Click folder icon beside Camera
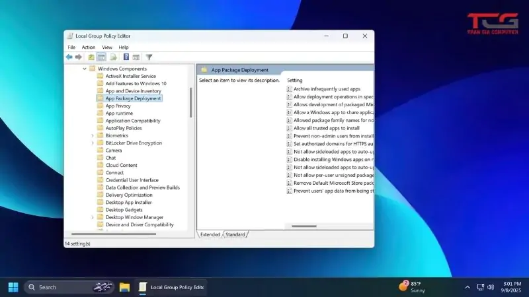 point(101,150)
